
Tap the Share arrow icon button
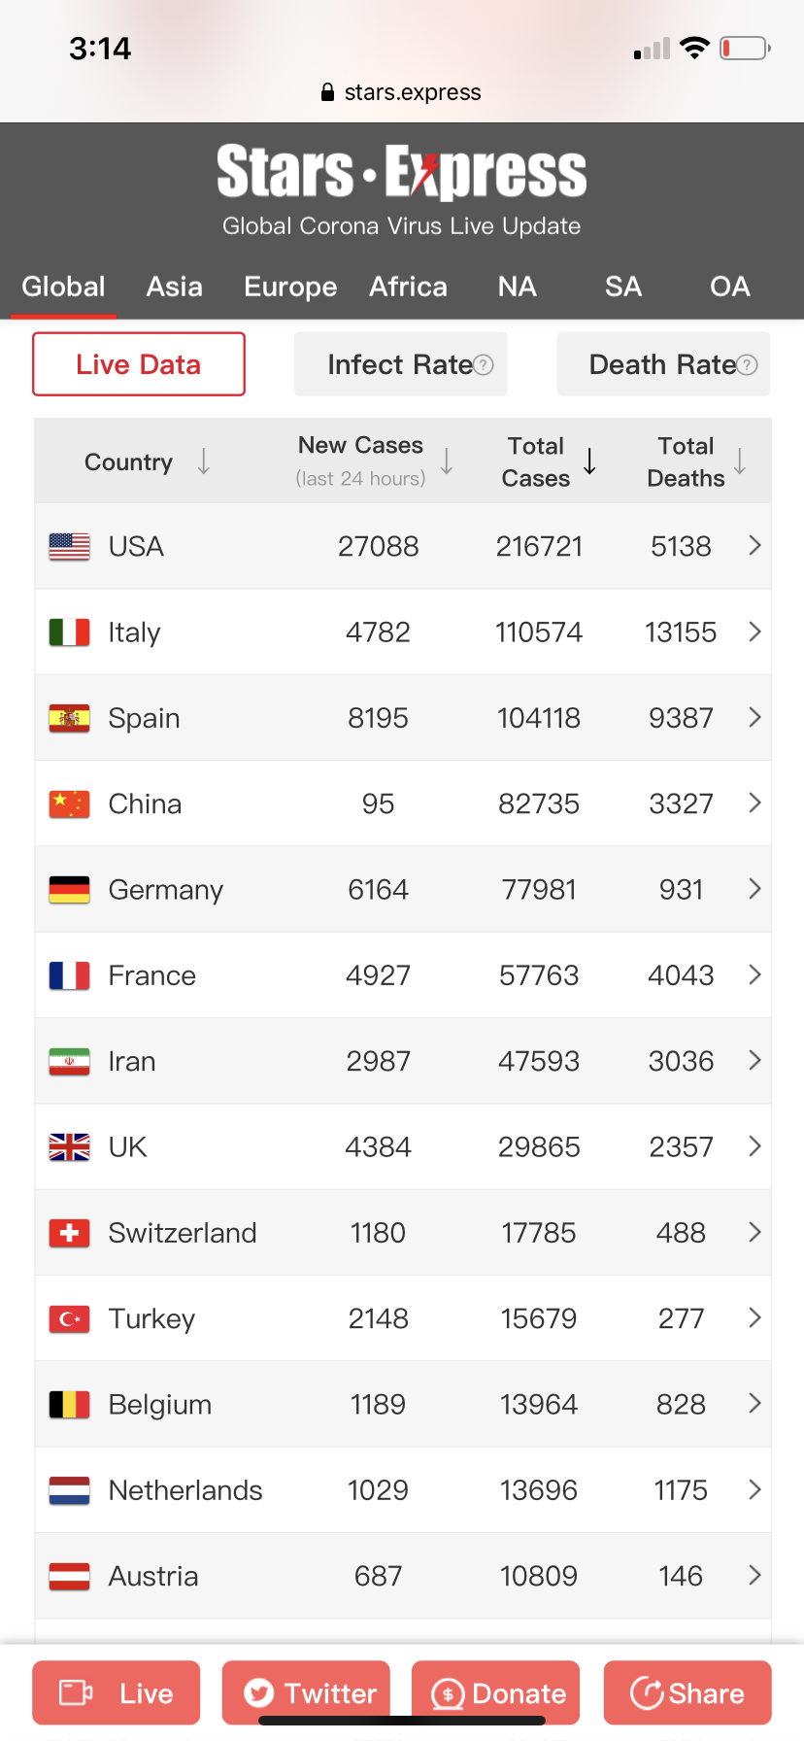point(687,1693)
